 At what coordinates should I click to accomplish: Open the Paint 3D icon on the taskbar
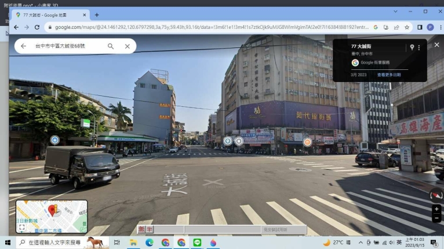(x=213, y=243)
